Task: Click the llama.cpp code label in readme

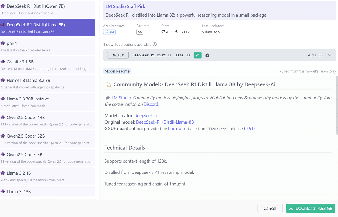Action: click(x=217, y=129)
